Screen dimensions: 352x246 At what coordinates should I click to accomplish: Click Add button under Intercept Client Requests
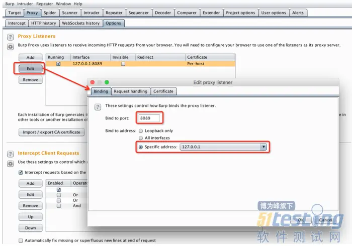(x=31, y=183)
